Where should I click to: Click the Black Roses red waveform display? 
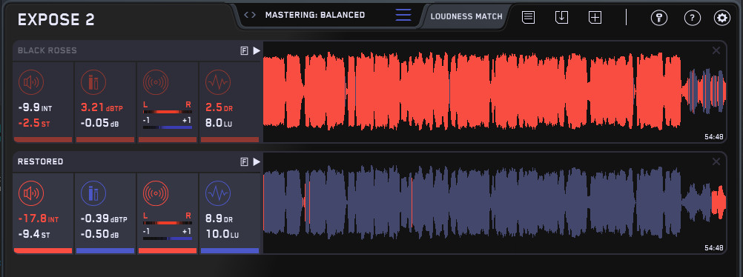tap(495, 91)
